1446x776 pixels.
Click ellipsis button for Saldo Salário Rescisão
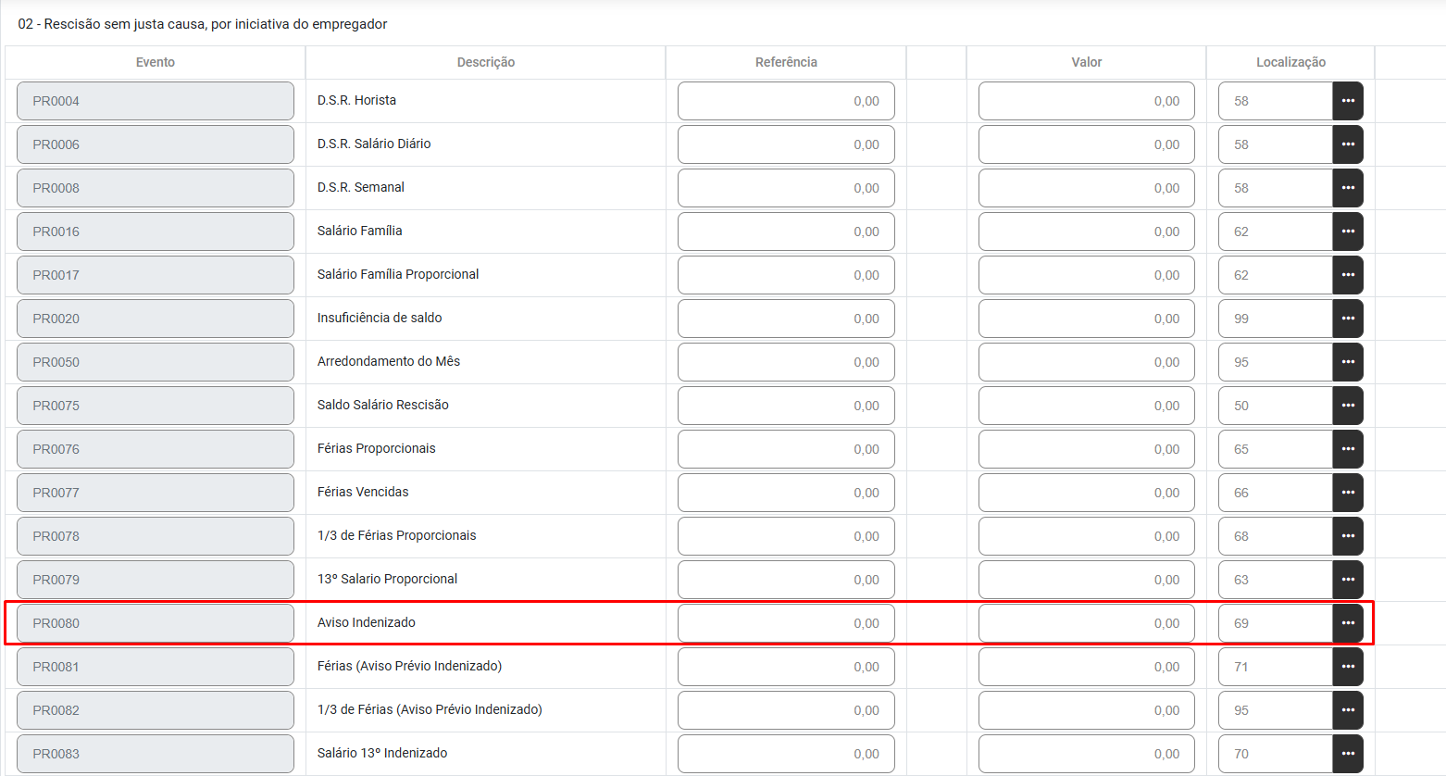point(1347,406)
